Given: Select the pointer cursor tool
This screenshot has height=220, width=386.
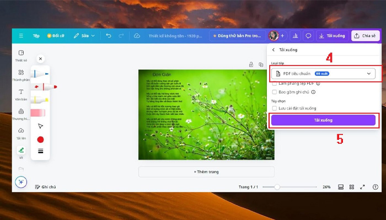Looking at the screenshot, I should 40,126.
